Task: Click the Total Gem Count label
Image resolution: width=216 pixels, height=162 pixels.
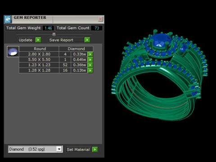Action: (73, 28)
